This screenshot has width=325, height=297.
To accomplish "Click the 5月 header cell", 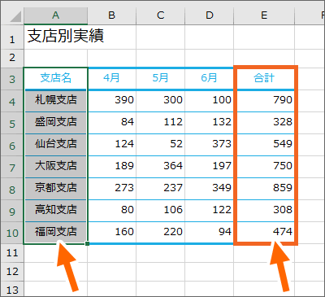I will coord(161,79).
